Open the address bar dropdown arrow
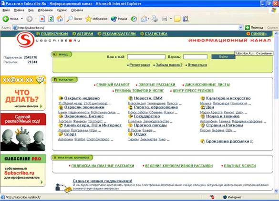Viewport: 279px width, 201px height. 240,27
